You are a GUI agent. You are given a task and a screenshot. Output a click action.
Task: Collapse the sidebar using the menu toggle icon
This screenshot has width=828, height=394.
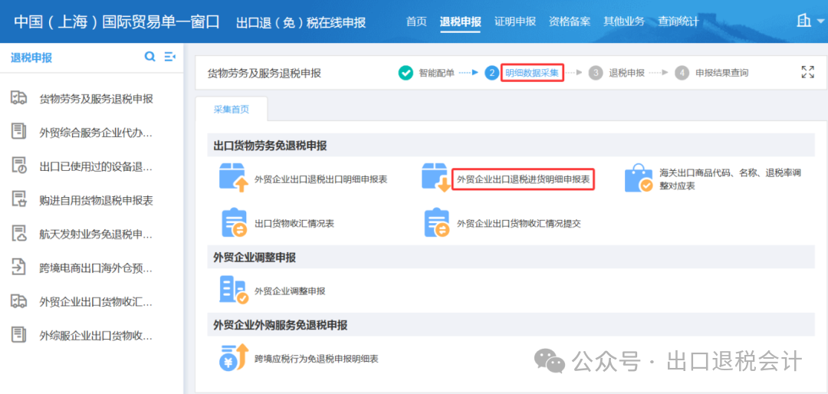pos(169,57)
